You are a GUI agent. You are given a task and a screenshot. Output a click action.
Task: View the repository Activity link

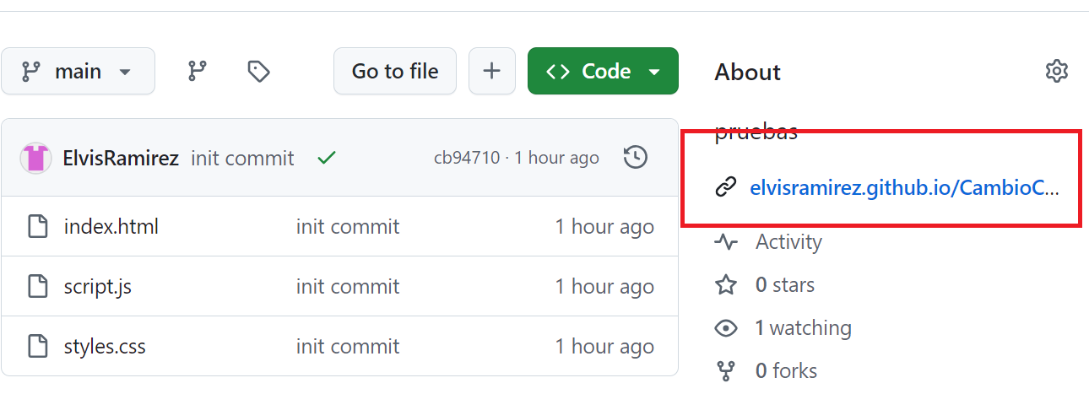[788, 242]
